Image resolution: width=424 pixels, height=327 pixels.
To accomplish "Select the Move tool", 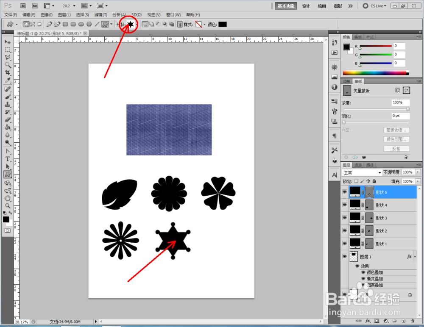I will (8, 42).
